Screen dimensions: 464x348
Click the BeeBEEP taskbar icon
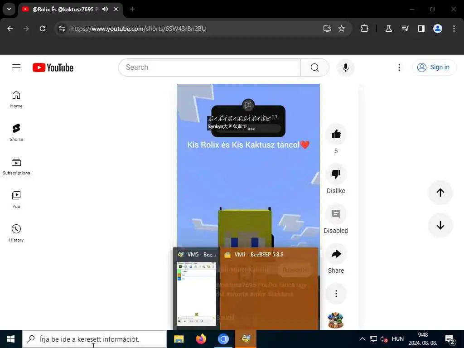(x=246, y=339)
